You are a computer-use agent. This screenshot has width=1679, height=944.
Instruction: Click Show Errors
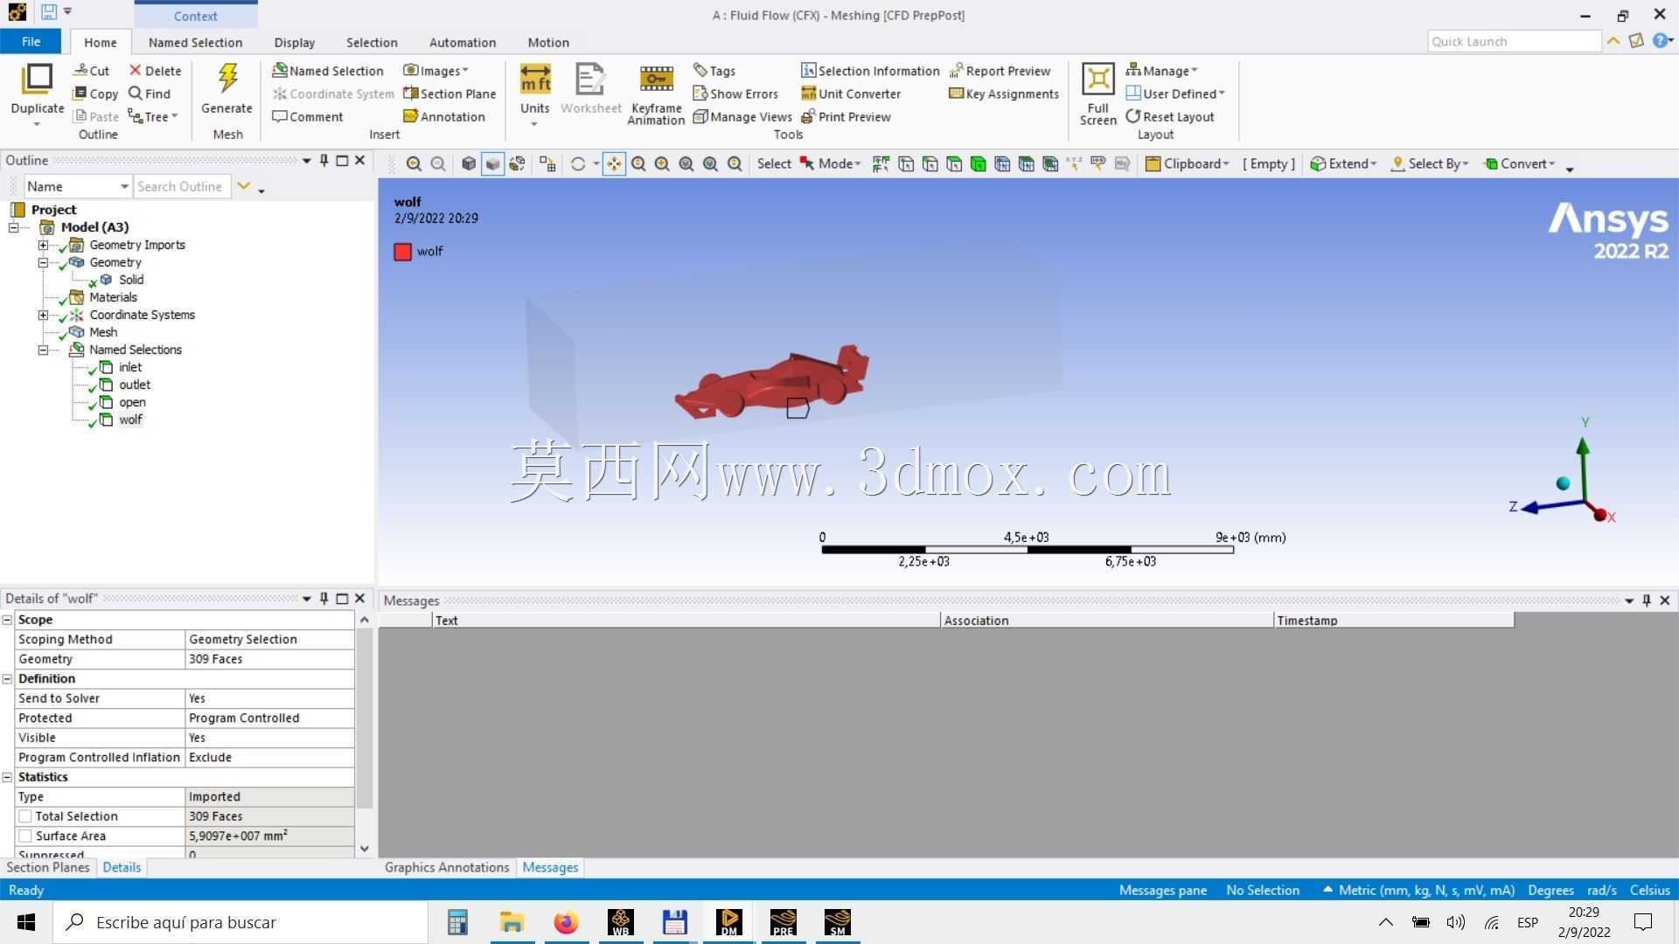pos(735,94)
